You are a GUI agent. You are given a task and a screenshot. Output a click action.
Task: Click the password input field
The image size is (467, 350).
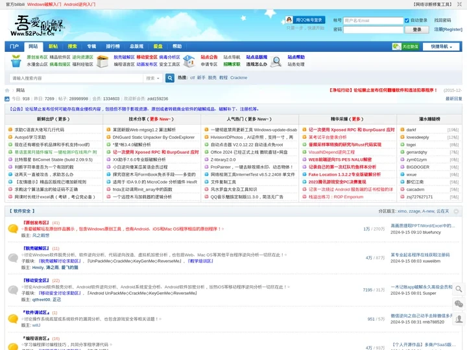click(373, 29)
